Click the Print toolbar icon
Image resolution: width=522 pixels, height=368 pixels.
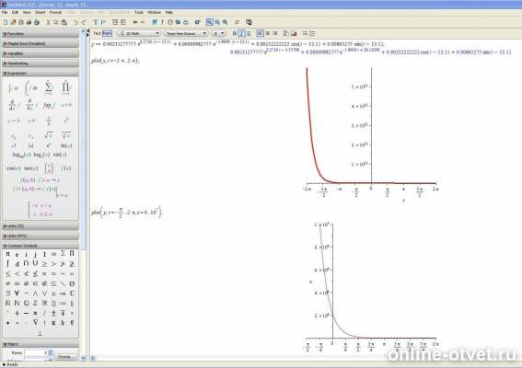click(29, 22)
